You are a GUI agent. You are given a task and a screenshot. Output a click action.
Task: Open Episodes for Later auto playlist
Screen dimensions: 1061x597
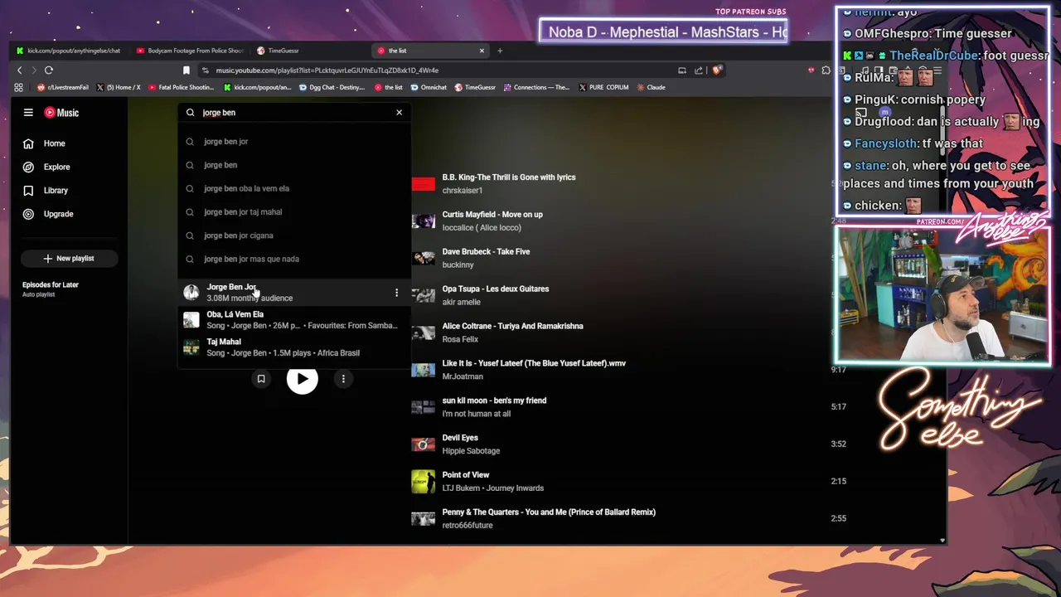click(51, 289)
